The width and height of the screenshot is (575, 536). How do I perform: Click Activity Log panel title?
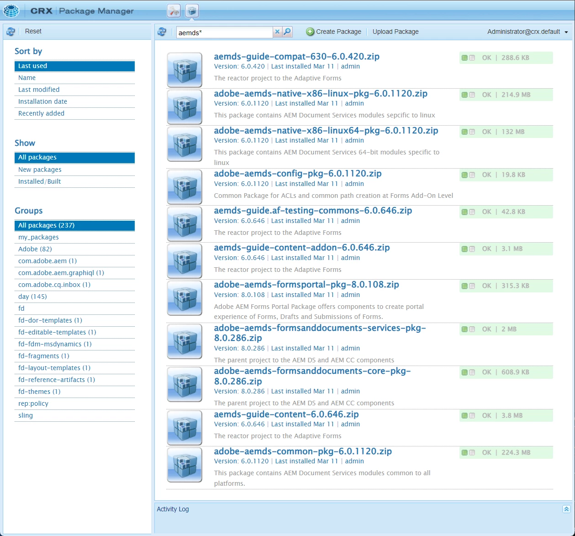click(x=173, y=509)
